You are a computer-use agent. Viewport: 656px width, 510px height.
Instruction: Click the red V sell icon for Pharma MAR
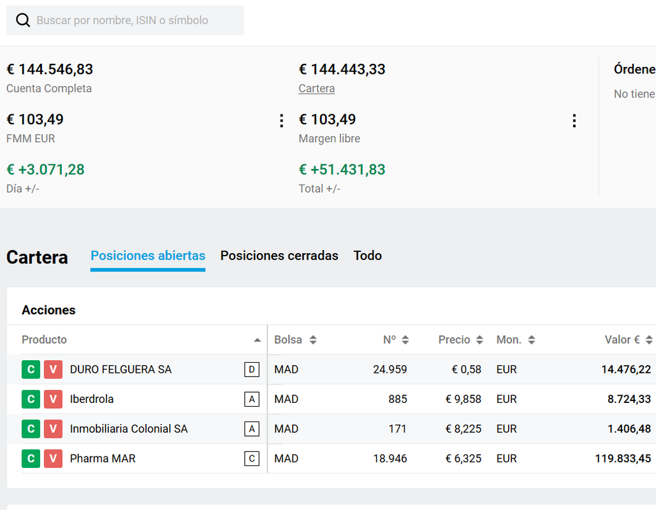click(x=53, y=458)
